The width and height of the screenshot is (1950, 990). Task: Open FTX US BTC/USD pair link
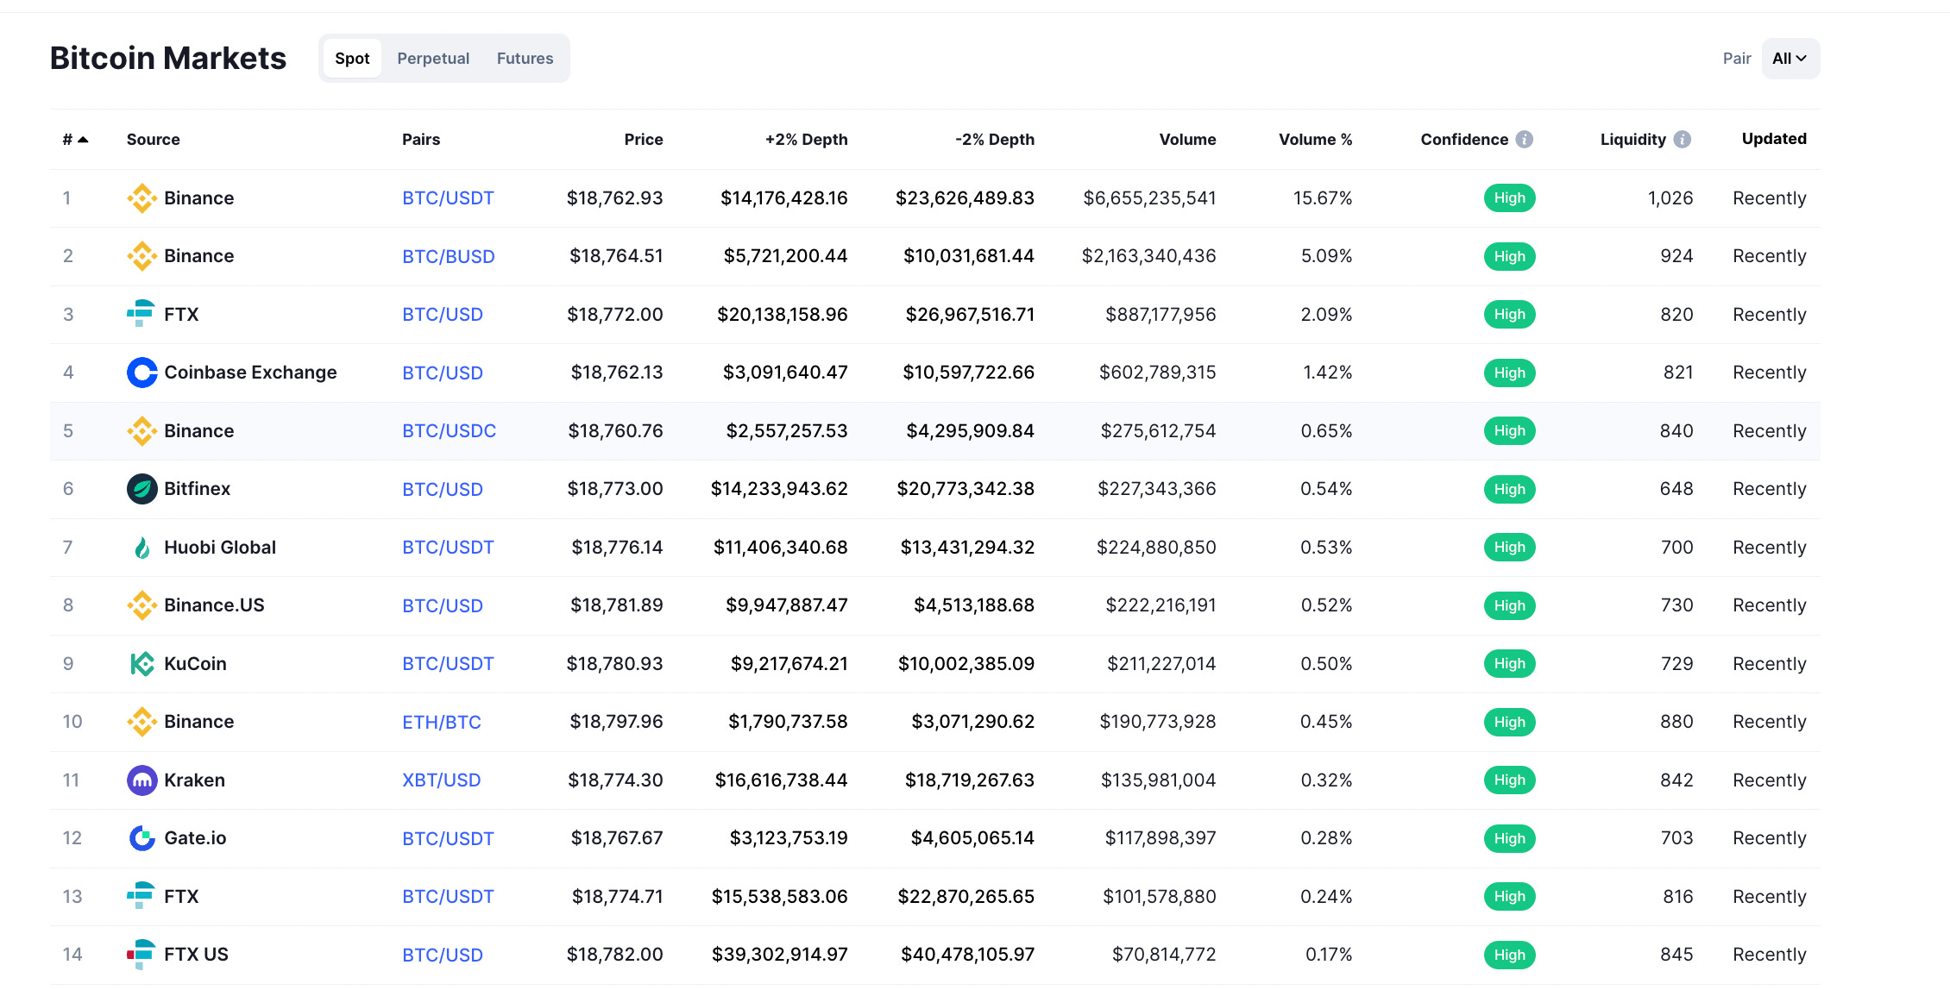pos(443,955)
